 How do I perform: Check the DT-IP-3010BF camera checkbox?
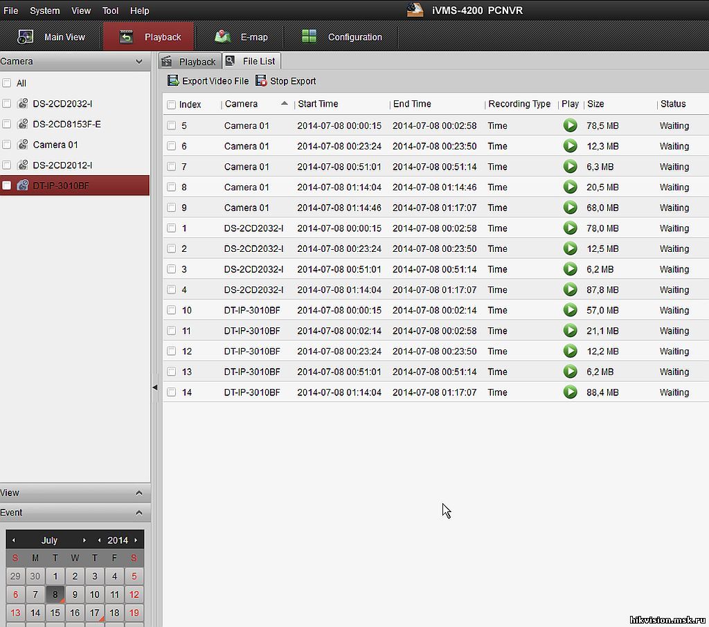(7, 185)
